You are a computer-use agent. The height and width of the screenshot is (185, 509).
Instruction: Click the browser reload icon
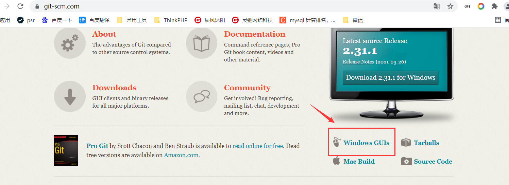(20, 6)
